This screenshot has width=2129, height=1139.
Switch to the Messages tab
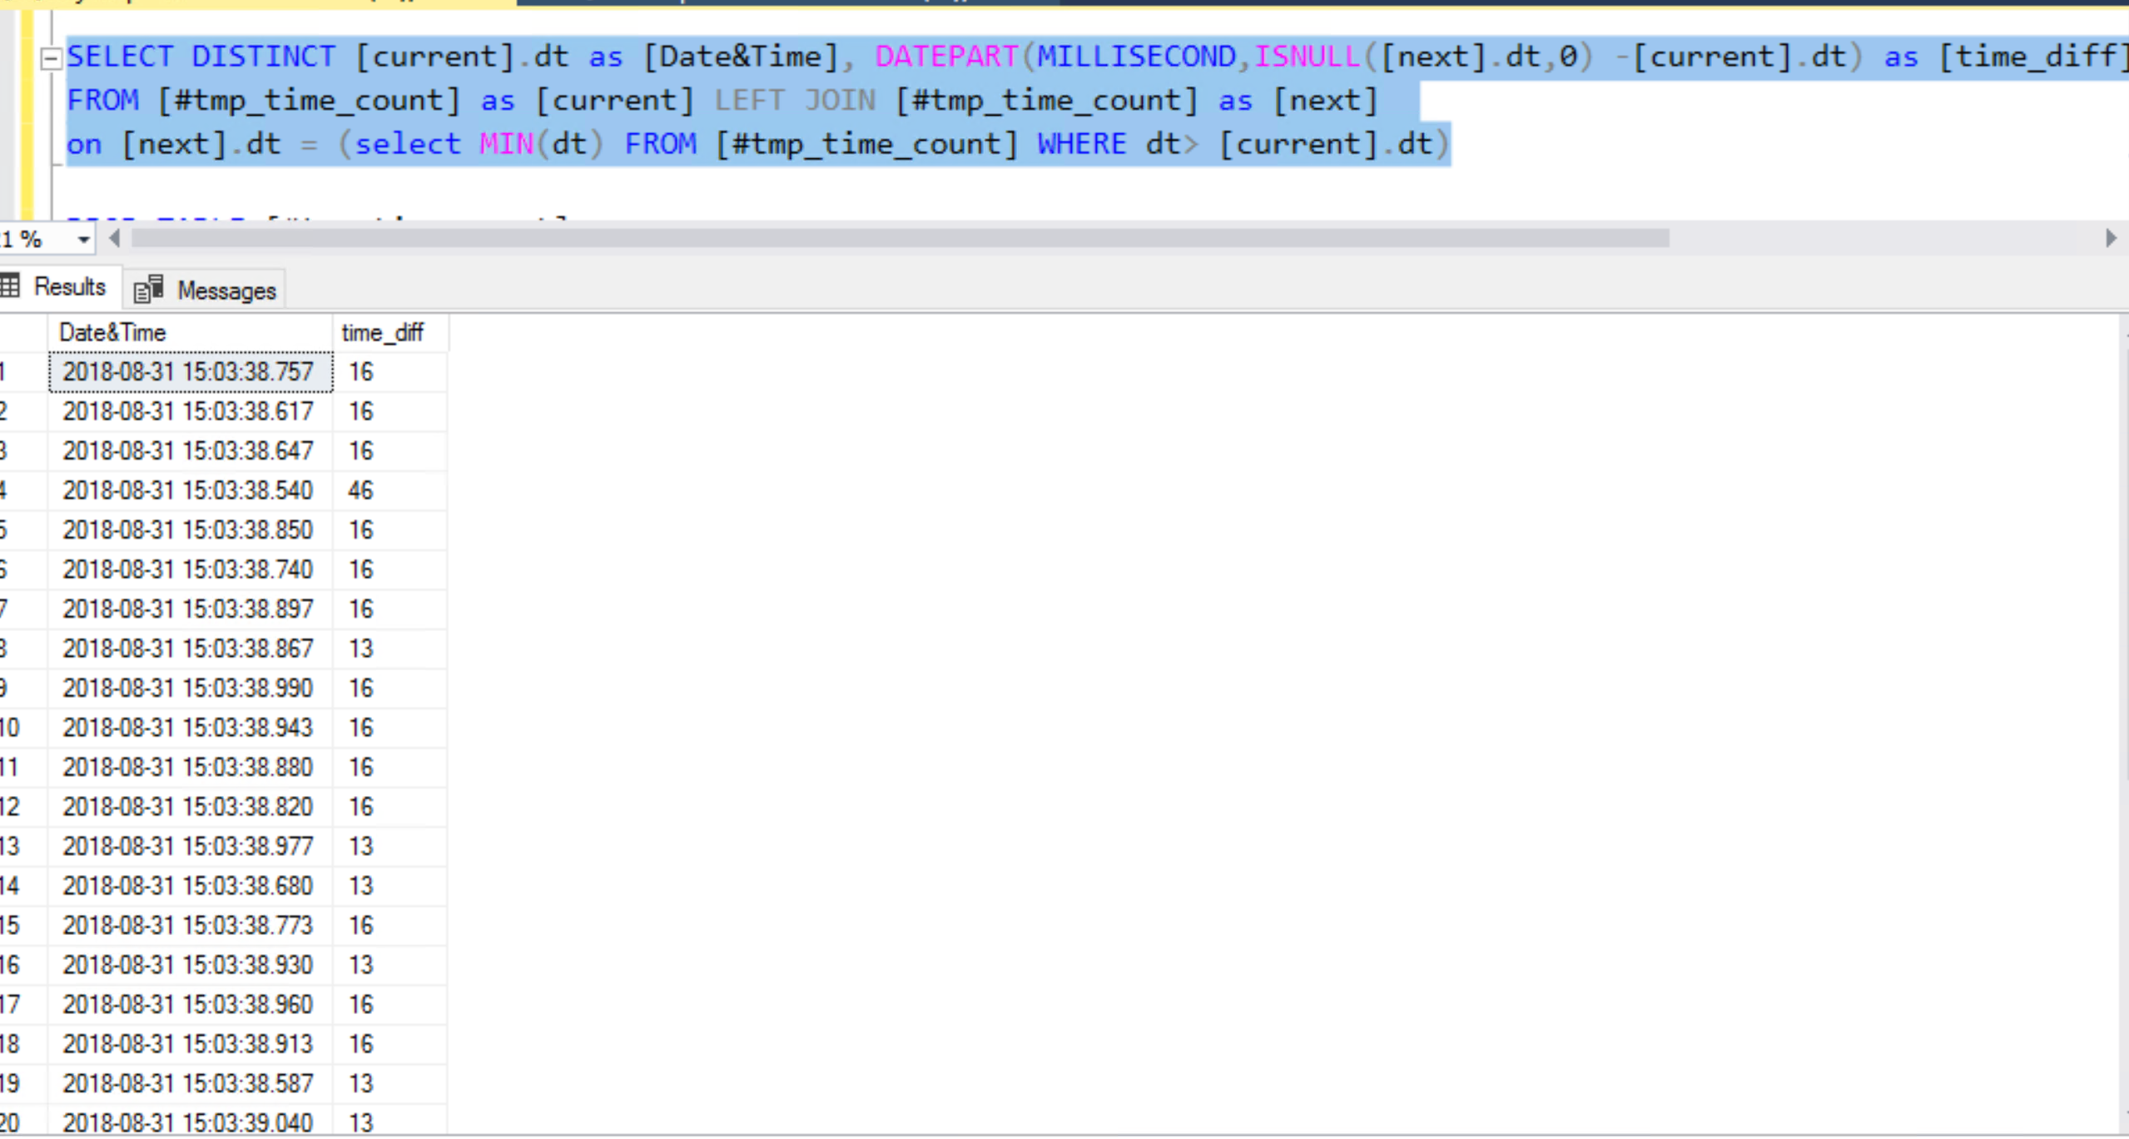pos(225,290)
